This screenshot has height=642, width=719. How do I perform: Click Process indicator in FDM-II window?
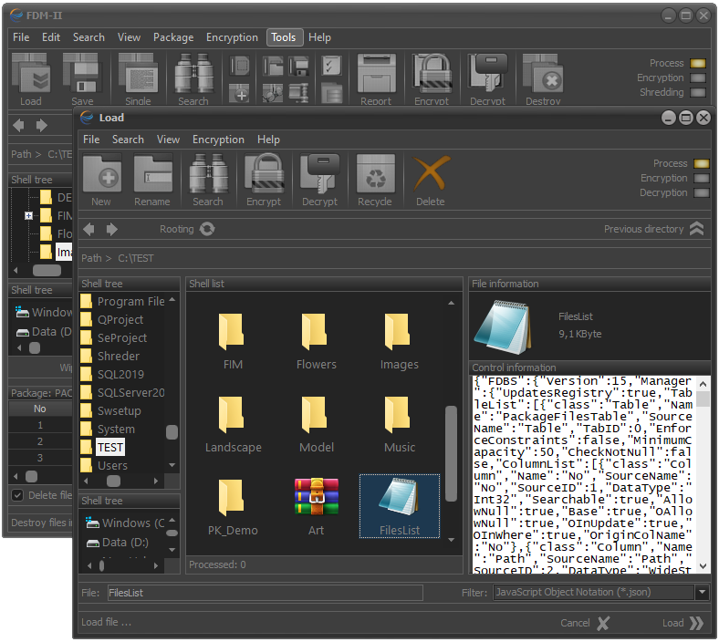pyautogui.click(x=697, y=63)
